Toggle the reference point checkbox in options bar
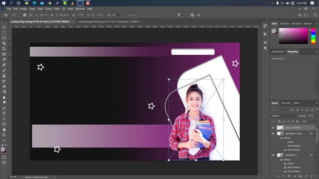The width and height of the screenshot is (319, 179). [x=24, y=15]
